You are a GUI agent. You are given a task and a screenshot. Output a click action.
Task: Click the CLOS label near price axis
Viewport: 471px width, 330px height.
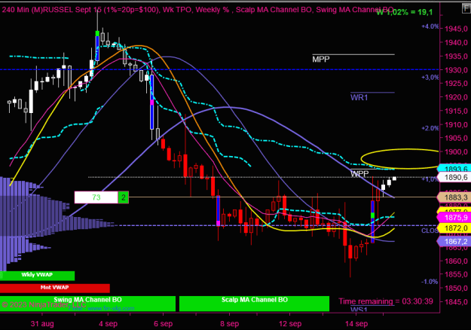point(430,231)
